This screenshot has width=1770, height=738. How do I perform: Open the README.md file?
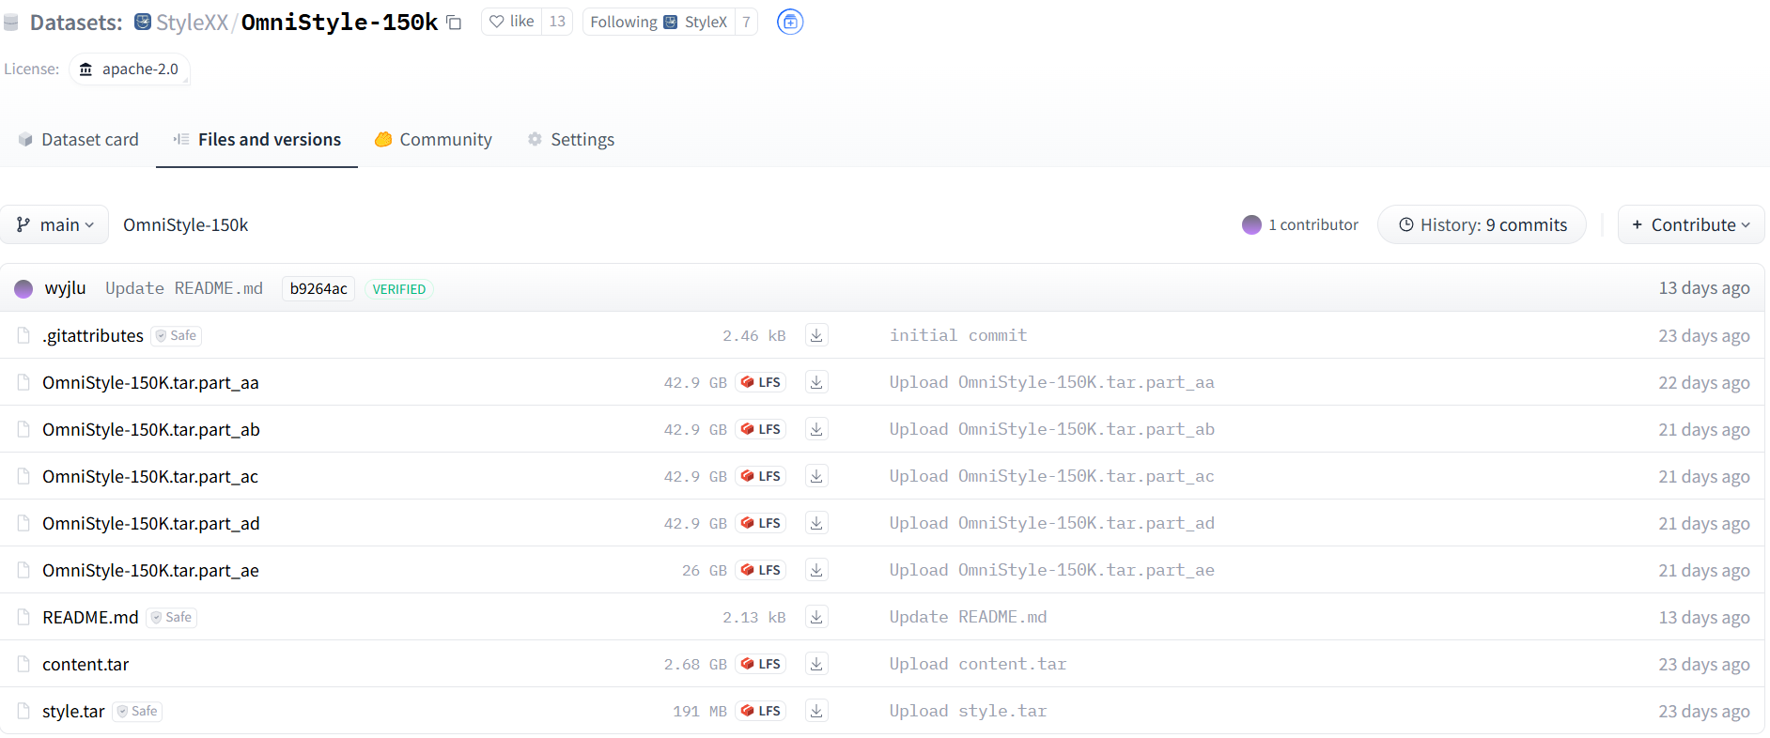90,618
